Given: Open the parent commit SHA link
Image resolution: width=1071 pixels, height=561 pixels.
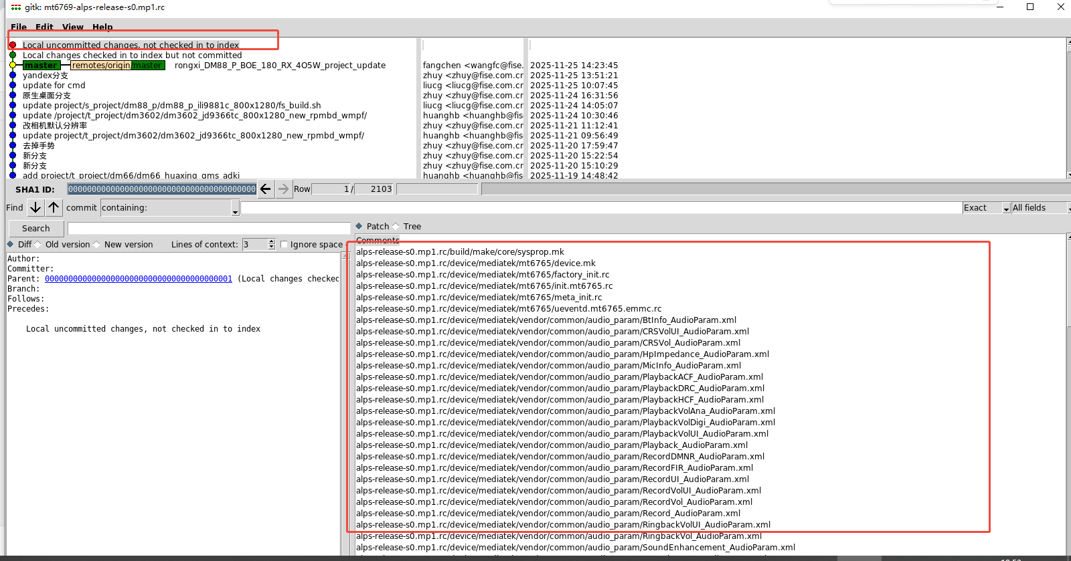Looking at the screenshot, I should coord(139,279).
